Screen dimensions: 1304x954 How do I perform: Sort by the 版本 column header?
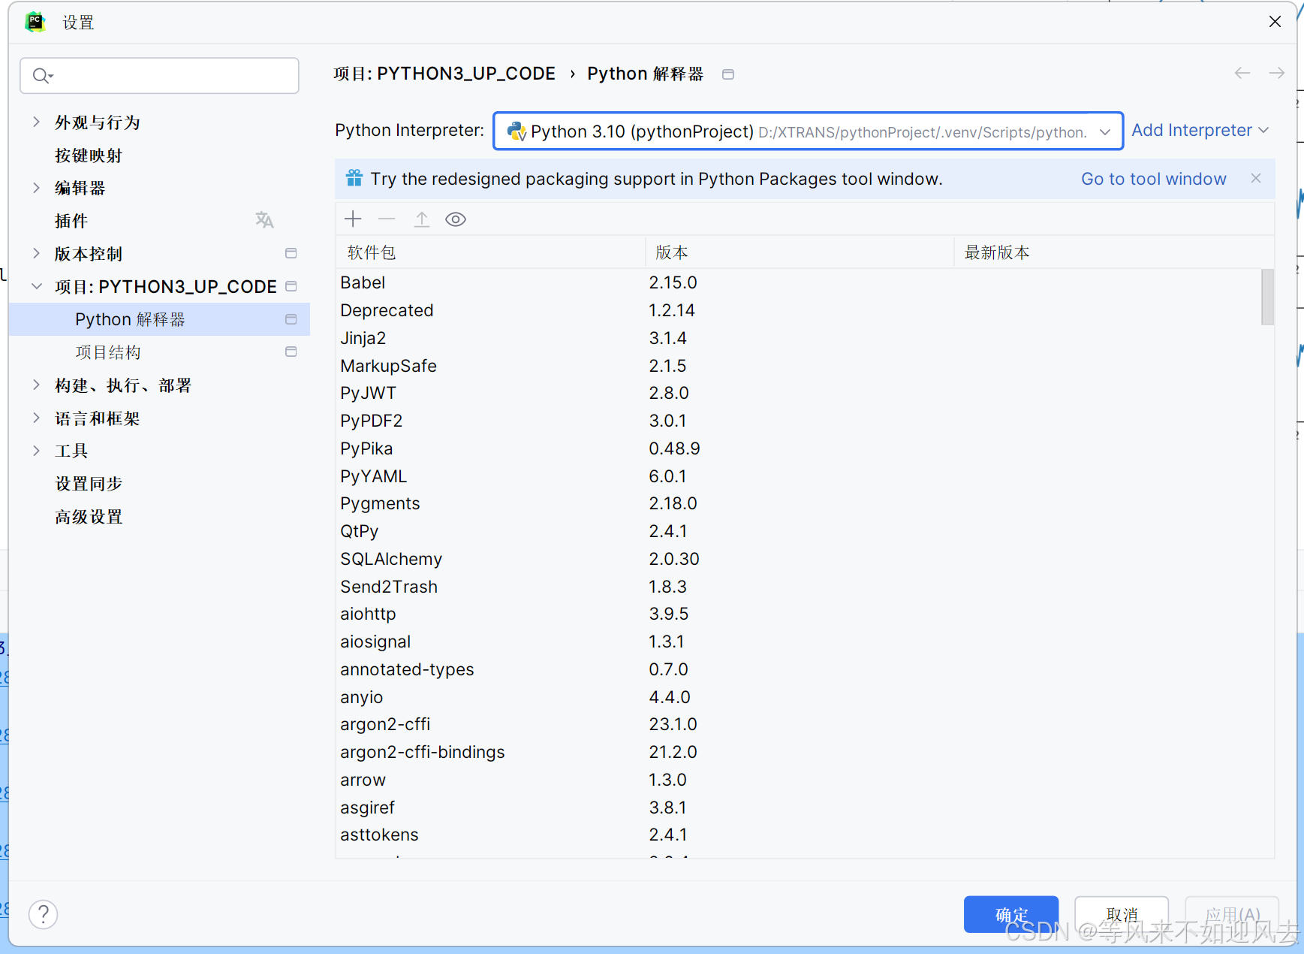800,252
